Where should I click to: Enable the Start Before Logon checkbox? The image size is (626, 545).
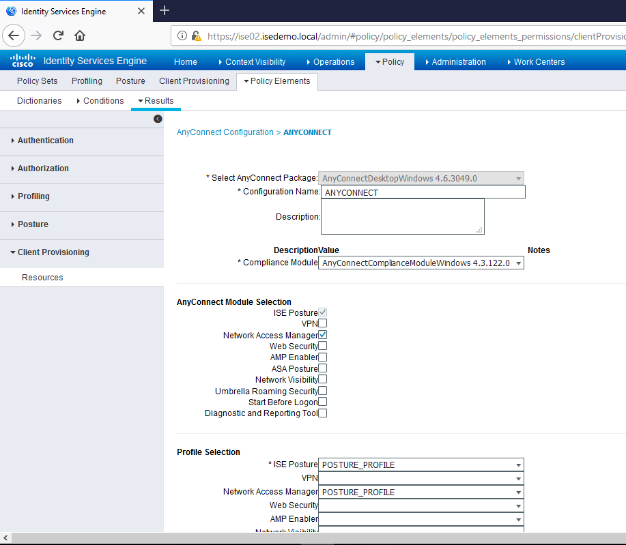click(x=323, y=402)
